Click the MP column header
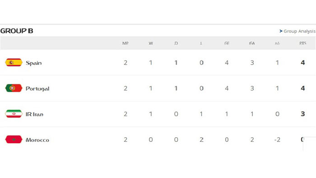316x178 pixels. (x=125, y=43)
